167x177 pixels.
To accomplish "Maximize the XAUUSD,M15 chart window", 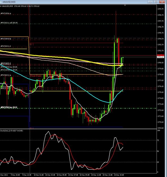I will pyautogui.click(x=156, y=2).
